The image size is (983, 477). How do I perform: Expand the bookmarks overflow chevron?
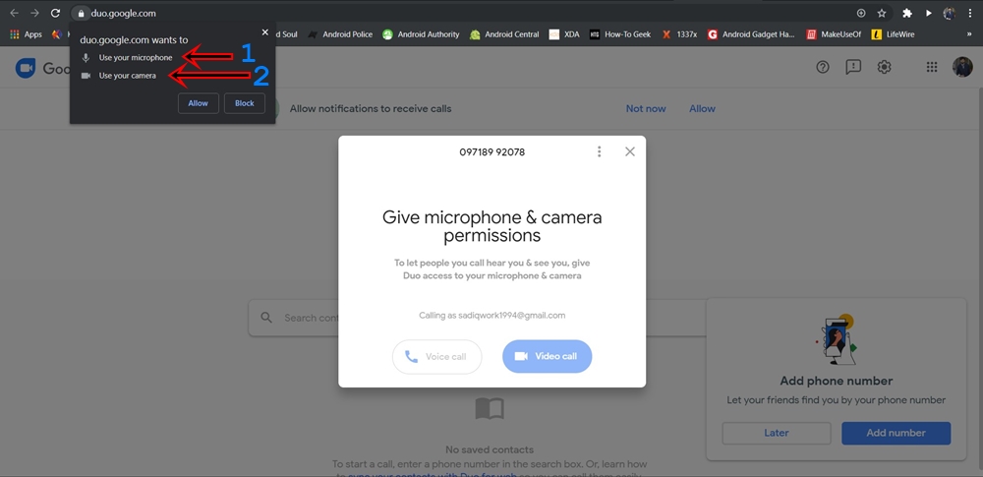[970, 34]
